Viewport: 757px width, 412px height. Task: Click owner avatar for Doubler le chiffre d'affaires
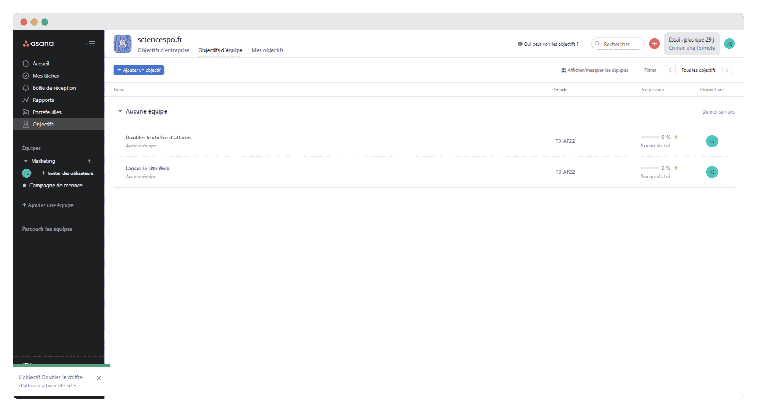tap(712, 141)
